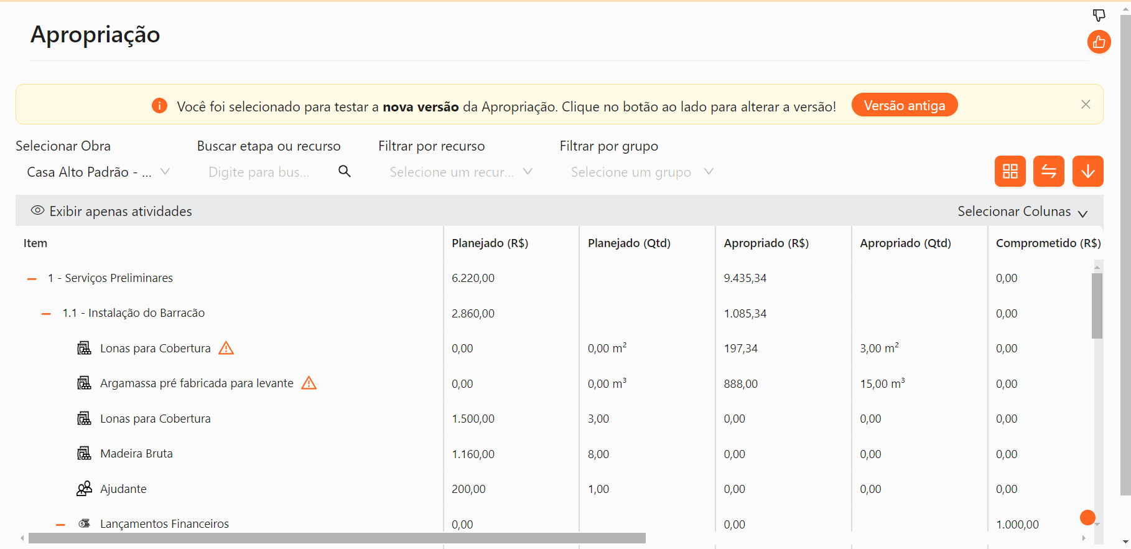Click warning triangle beside Argamassa pré fabricada
This screenshot has width=1131, height=549.
(309, 383)
